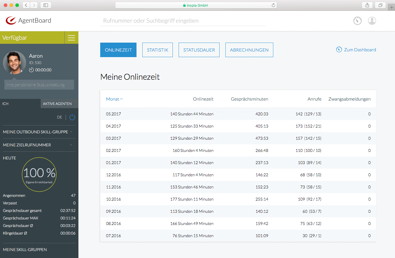This screenshot has width=395, height=258.
Task: Expand MEINE OUTBOUND SKILL-GRUPPE section
Action: point(39,132)
